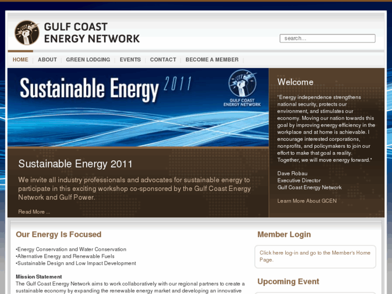Click the Gulf Coast Energy Network signature line
This screenshot has width=392, height=294.
(x=310, y=187)
